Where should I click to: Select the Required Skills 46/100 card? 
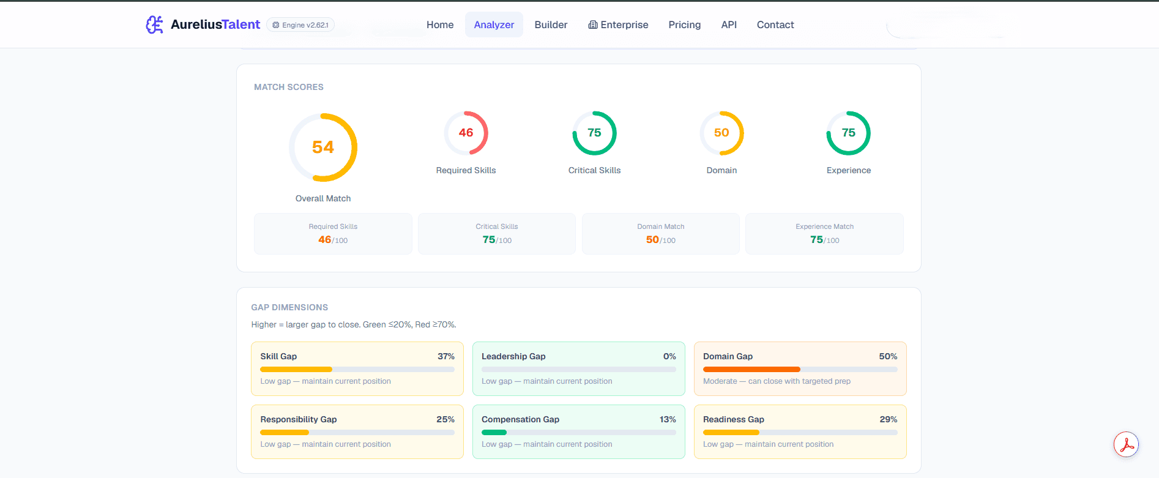click(x=333, y=234)
